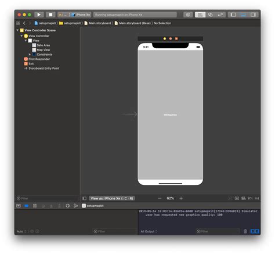
Task: Open Resolve Auto Layout Issues menu
Action: [x=257, y=198]
